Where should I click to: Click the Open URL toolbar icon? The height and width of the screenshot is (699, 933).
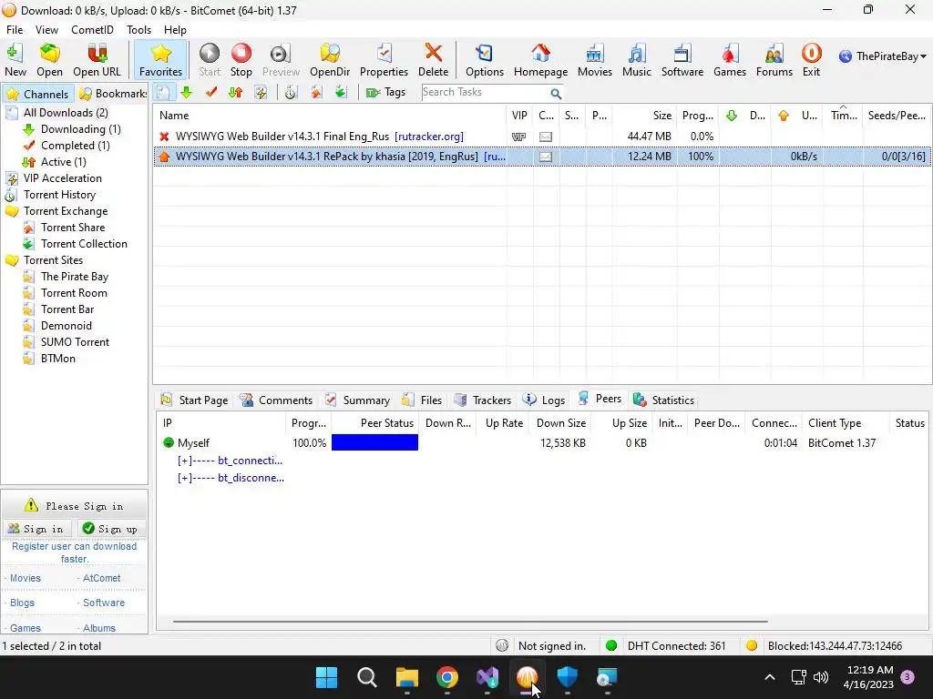click(x=97, y=60)
